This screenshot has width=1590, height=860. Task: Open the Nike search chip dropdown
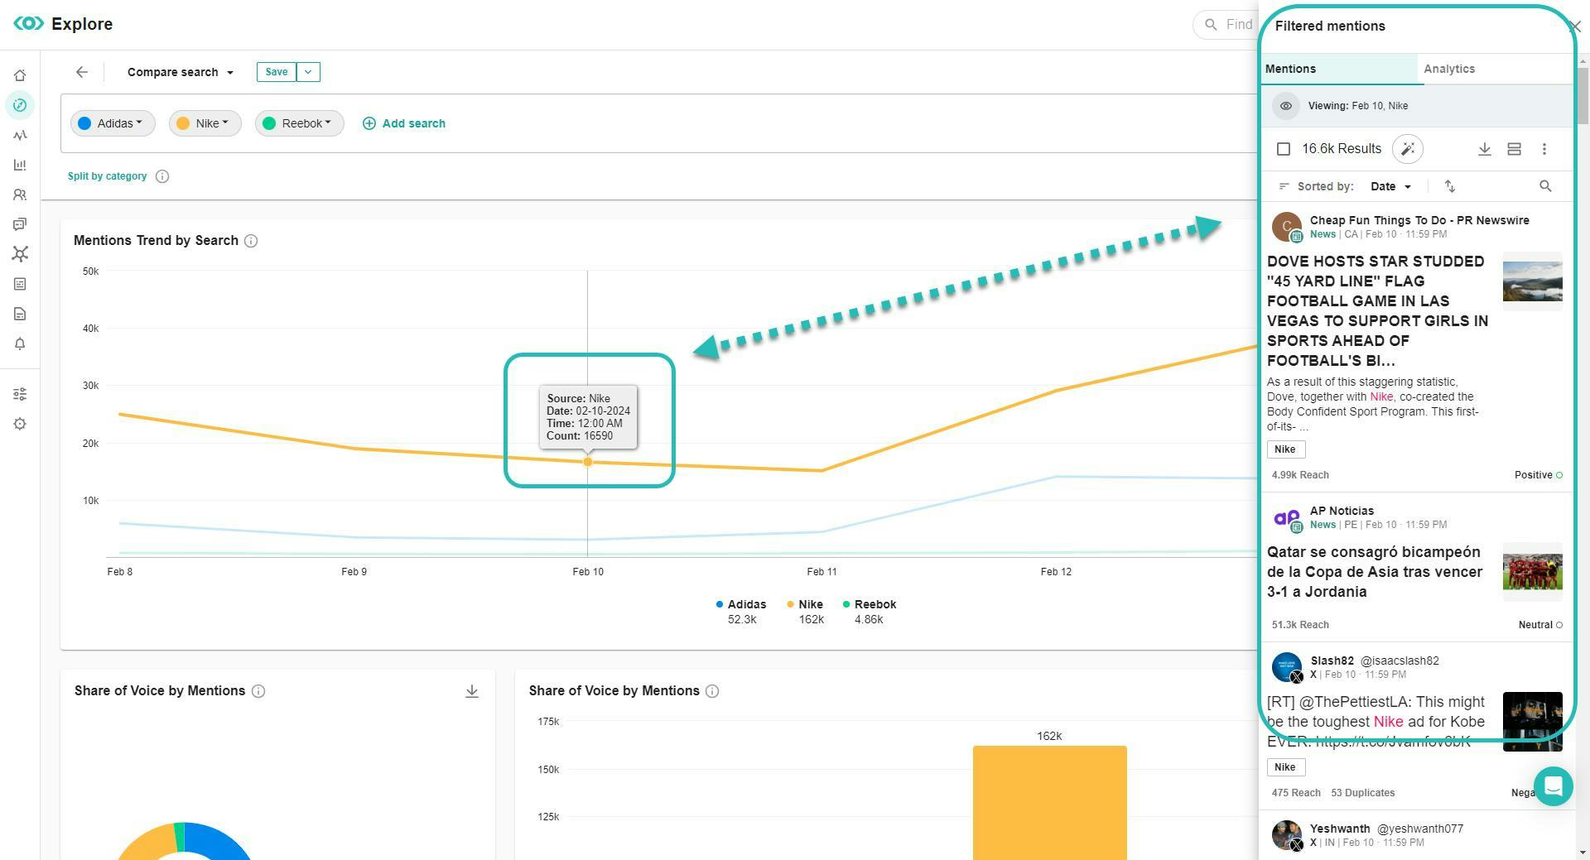205,123
